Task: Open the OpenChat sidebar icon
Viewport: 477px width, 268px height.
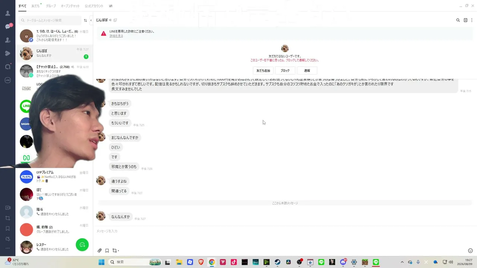Action: coord(7,67)
